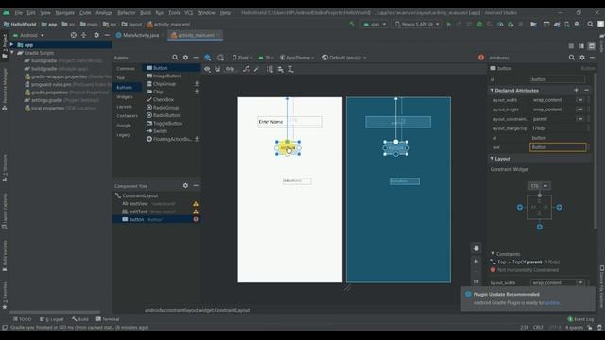Click Infer Constraints wand icon

[x=256, y=69]
